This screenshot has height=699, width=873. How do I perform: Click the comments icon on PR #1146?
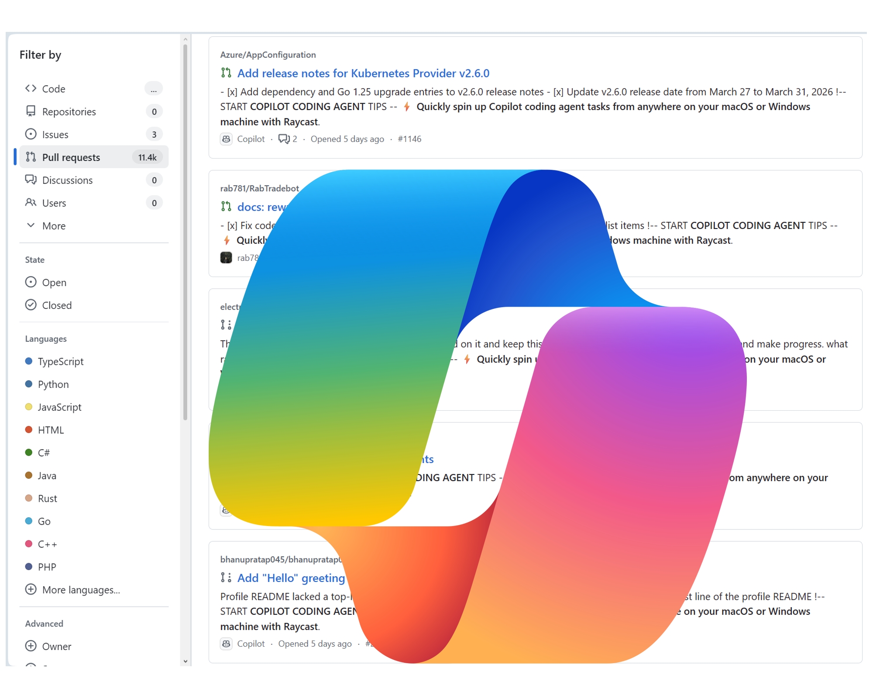(284, 139)
